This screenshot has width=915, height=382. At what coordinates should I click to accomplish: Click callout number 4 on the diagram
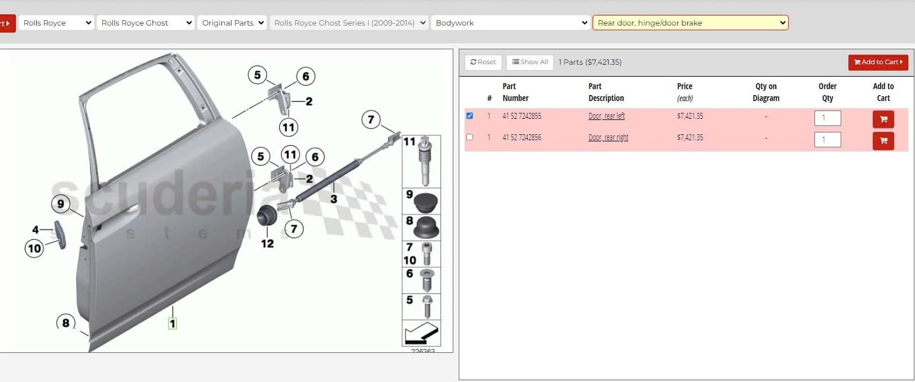click(36, 230)
